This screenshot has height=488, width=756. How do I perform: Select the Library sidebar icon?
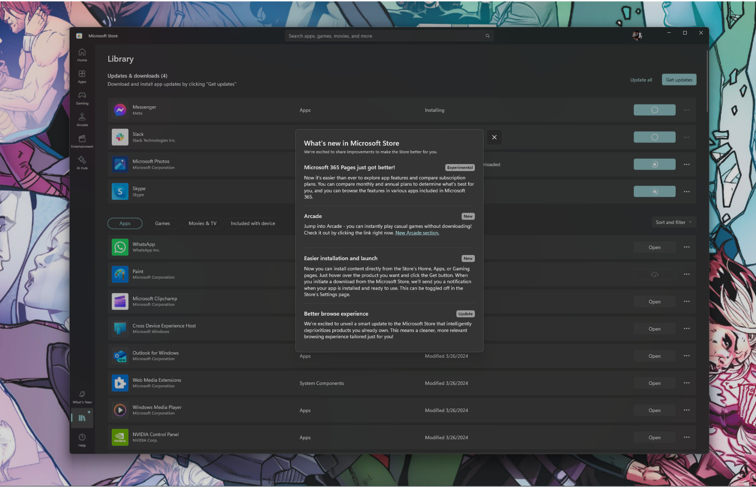(82, 418)
